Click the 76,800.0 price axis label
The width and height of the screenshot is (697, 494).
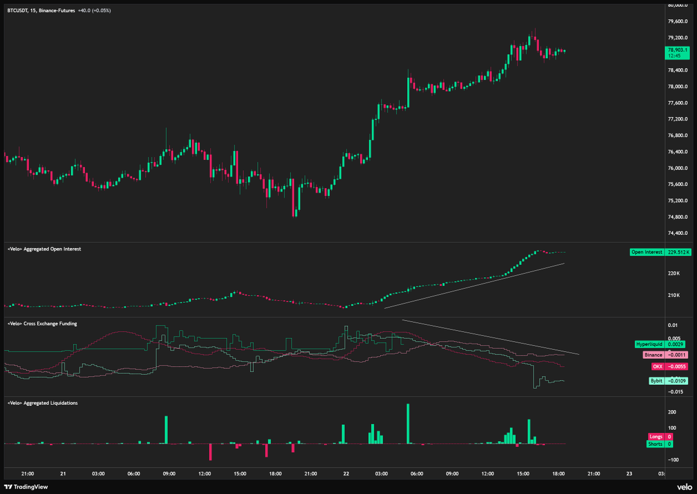pos(678,136)
